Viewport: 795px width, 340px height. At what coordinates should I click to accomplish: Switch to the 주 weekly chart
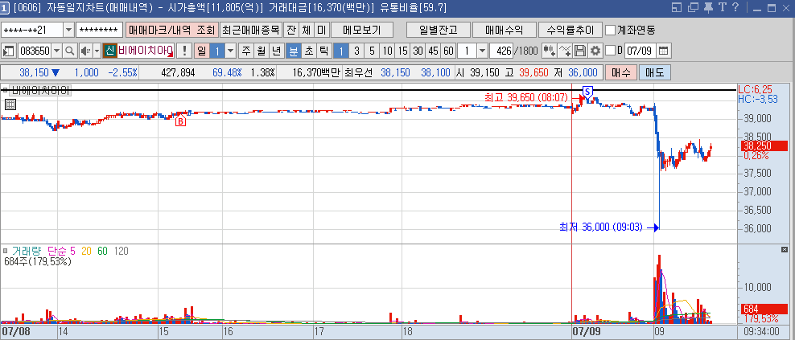tap(246, 51)
